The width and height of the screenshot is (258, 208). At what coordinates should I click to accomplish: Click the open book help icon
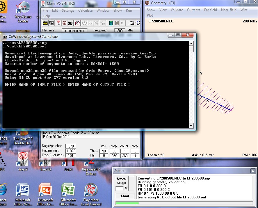tap(132, 23)
